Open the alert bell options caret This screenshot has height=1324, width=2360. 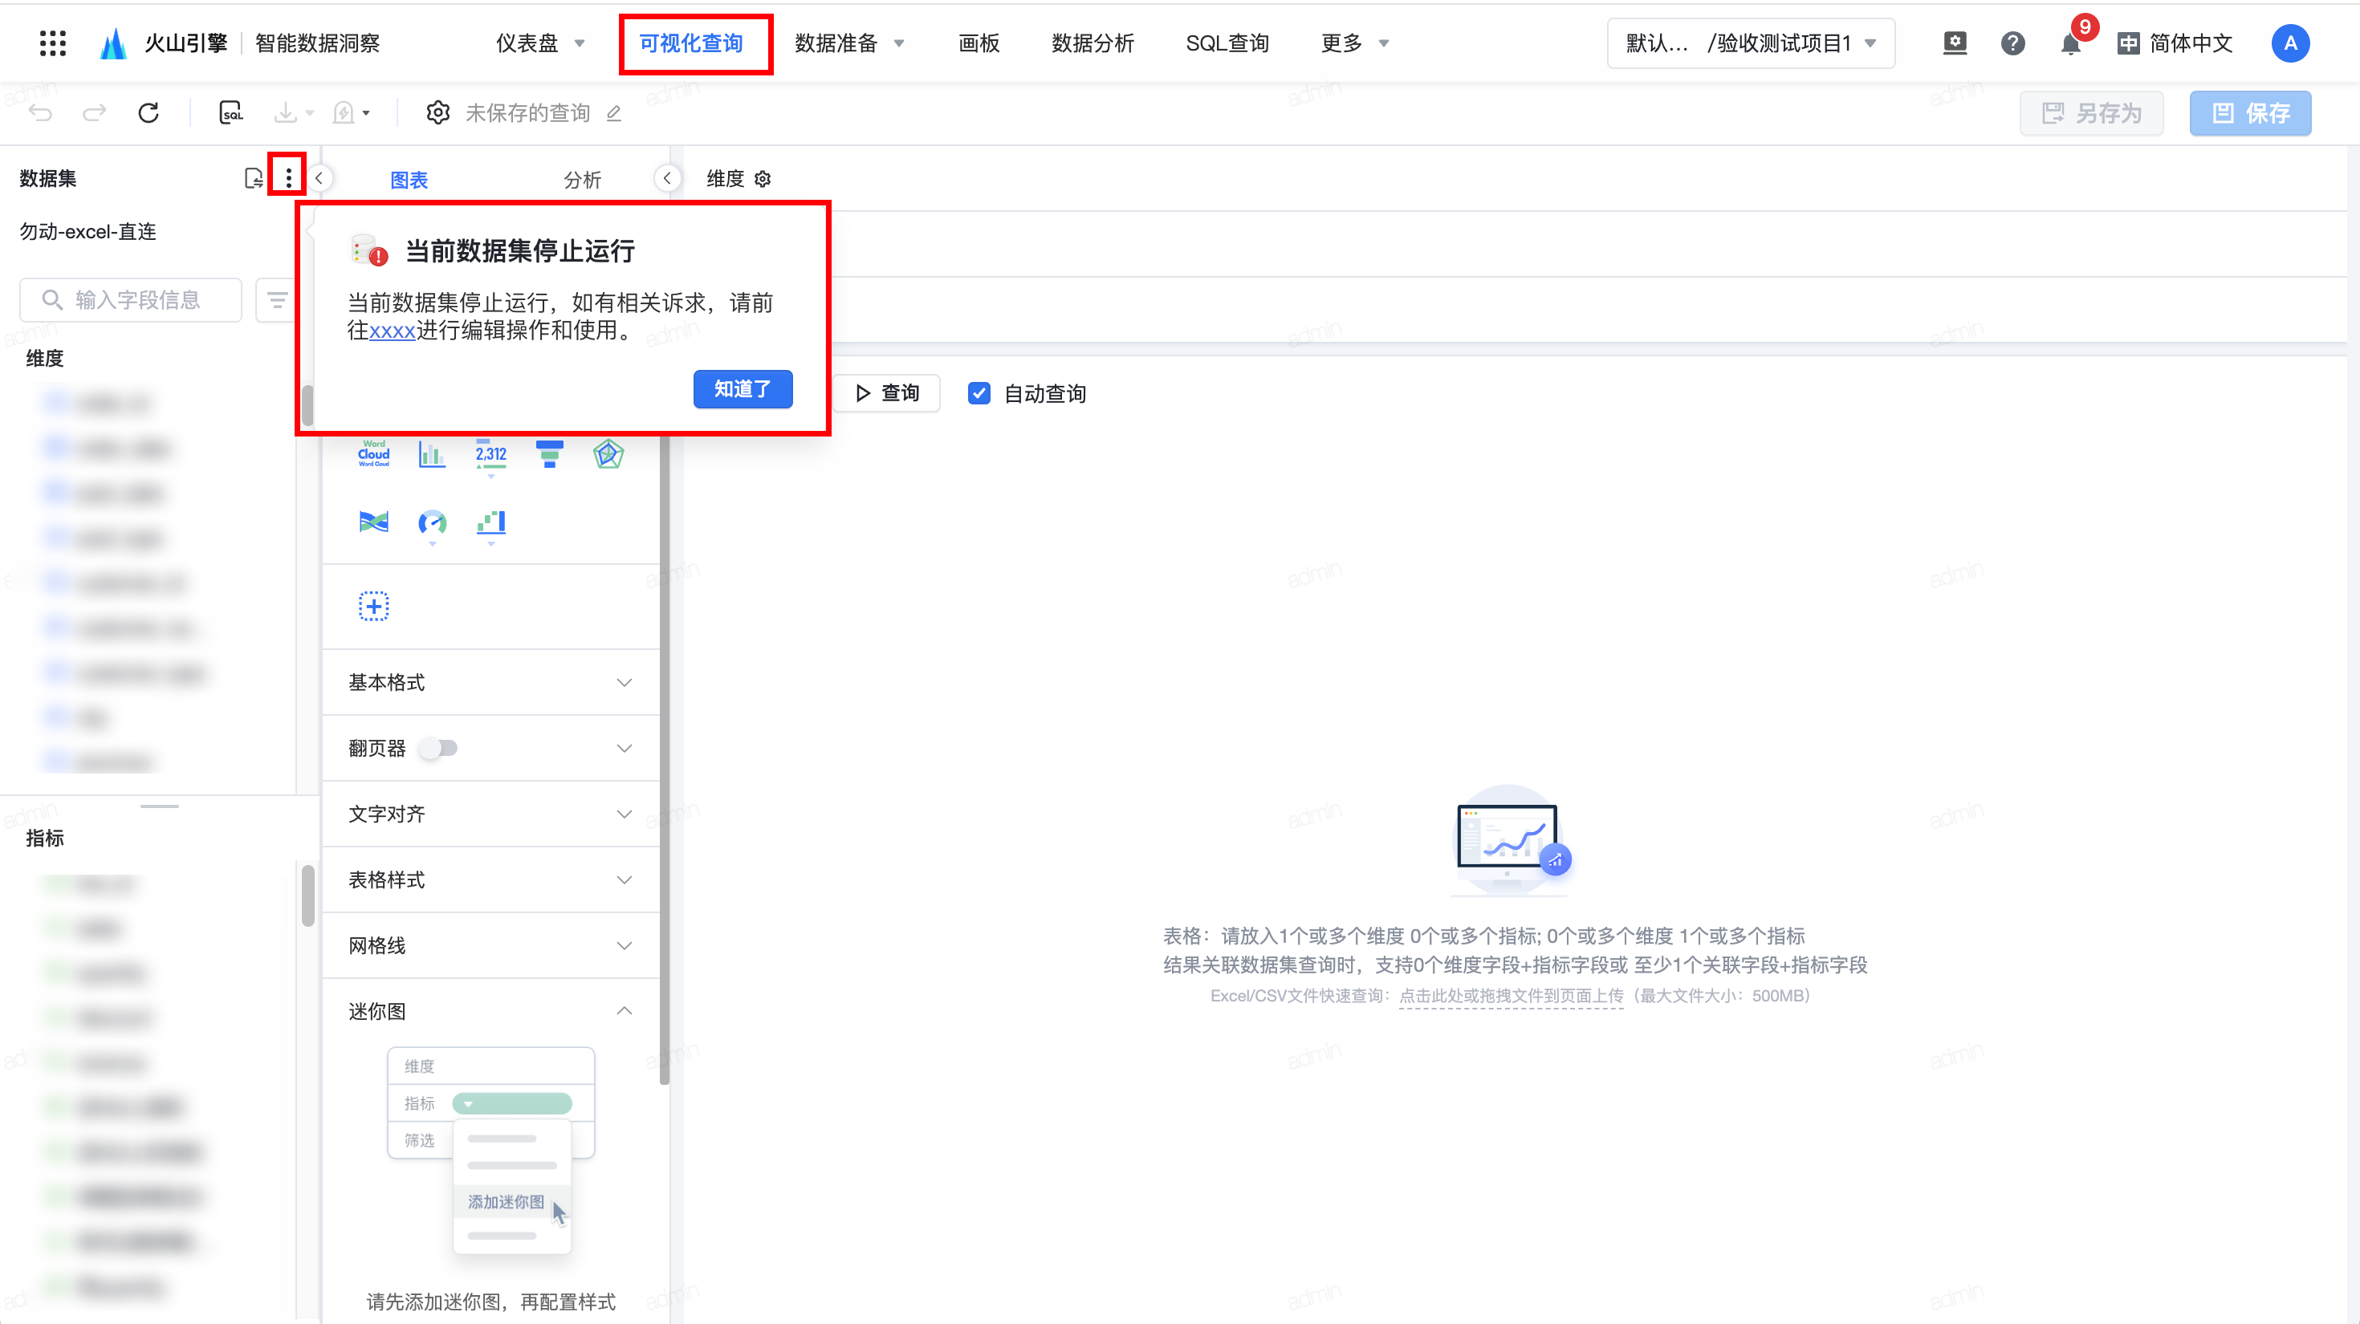pos(365,113)
